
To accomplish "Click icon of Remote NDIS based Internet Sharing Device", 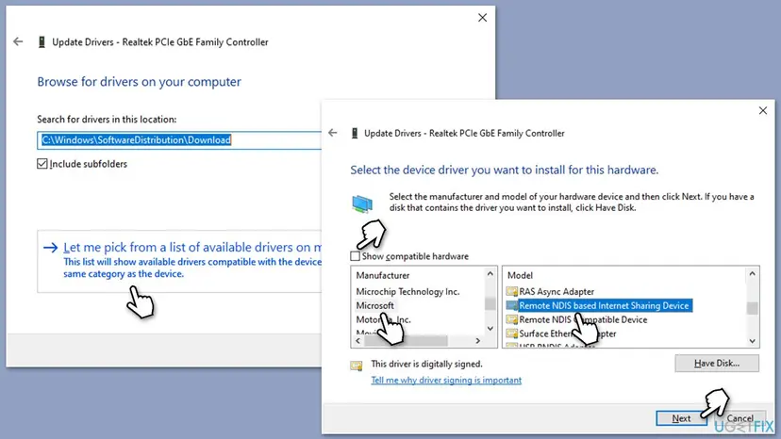I will [511, 305].
